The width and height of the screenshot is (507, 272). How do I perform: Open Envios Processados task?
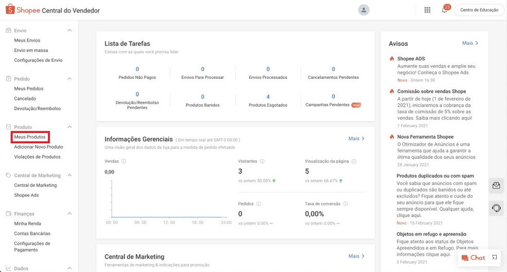click(x=268, y=73)
